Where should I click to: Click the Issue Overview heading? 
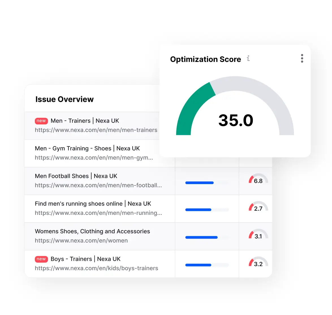tap(64, 99)
